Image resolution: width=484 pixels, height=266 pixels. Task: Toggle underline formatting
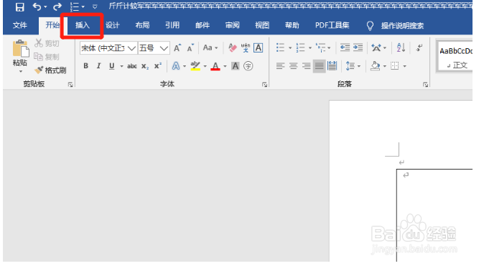[x=112, y=66]
